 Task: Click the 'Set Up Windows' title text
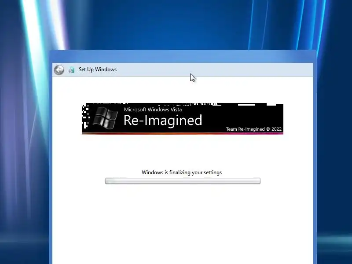tap(98, 70)
